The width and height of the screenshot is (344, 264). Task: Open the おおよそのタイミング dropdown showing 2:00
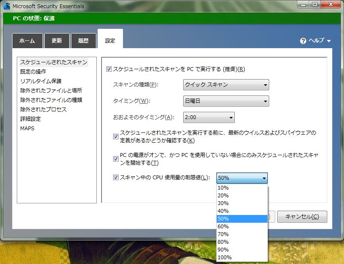(x=209, y=117)
